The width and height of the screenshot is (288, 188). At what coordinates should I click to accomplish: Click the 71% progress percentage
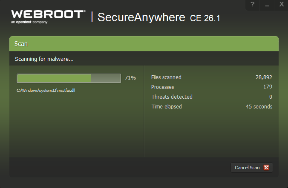point(130,78)
